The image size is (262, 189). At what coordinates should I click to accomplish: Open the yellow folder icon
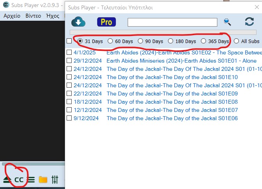tap(43, 180)
